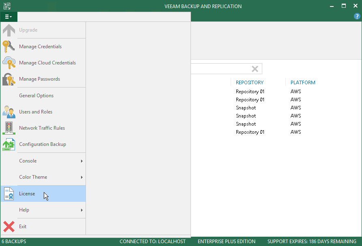Sort by the REPOSITORY column header

click(250, 83)
